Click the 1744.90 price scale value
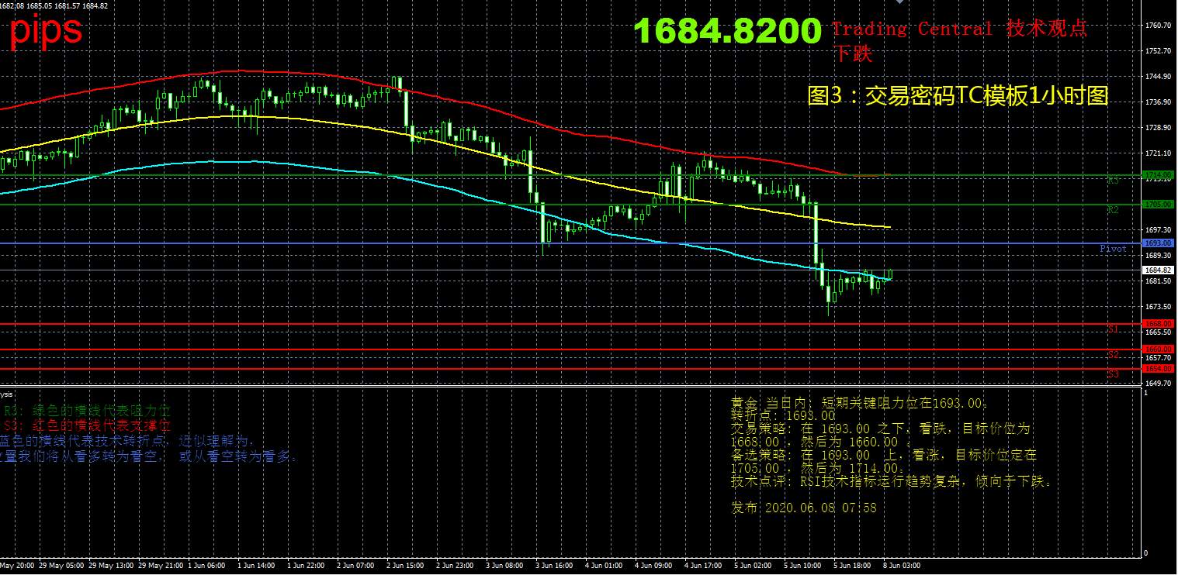1178x575 pixels. tap(1159, 77)
